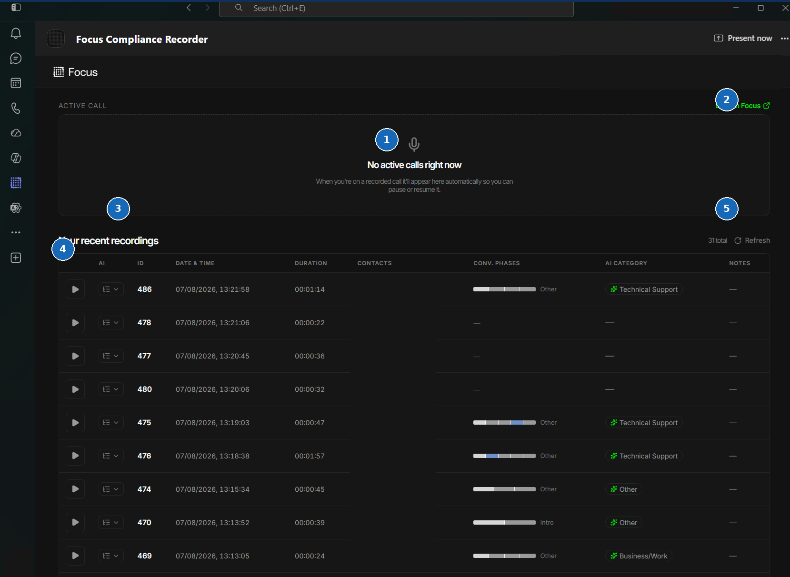This screenshot has height=577, width=790.
Task: Click the Focus Compliance Recorder app logo
Action: click(56, 39)
